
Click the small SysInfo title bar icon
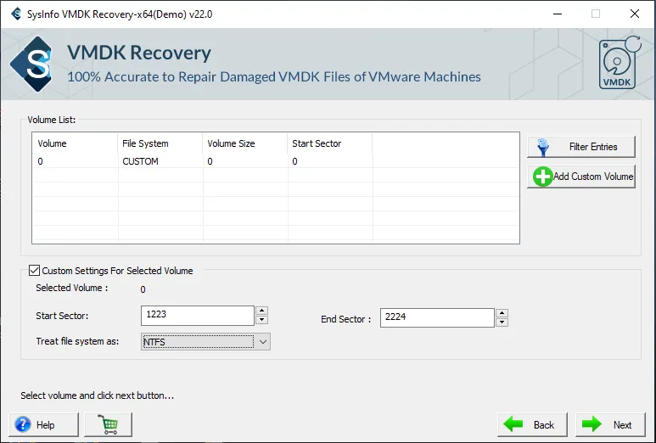pos(16,14)
